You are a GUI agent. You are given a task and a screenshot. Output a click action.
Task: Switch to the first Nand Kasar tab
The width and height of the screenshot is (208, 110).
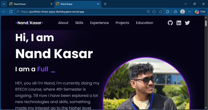click(x=31, y=4)
